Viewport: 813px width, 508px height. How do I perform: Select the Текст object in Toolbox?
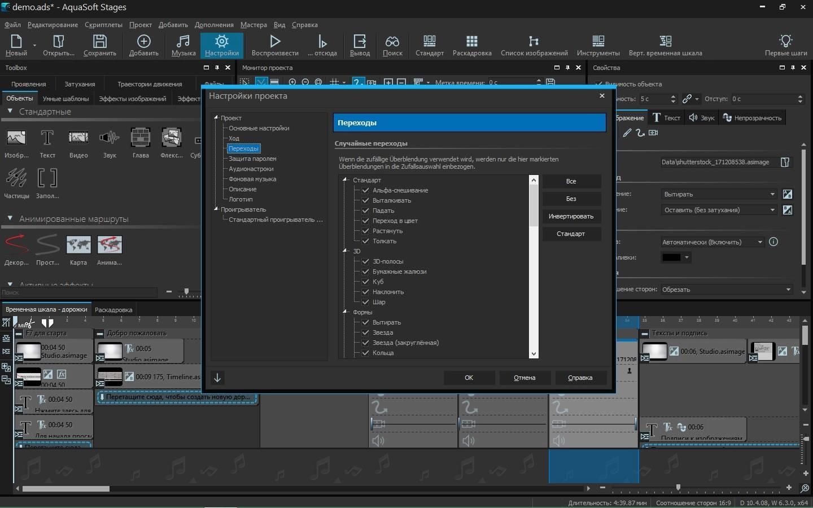point(47,143)
